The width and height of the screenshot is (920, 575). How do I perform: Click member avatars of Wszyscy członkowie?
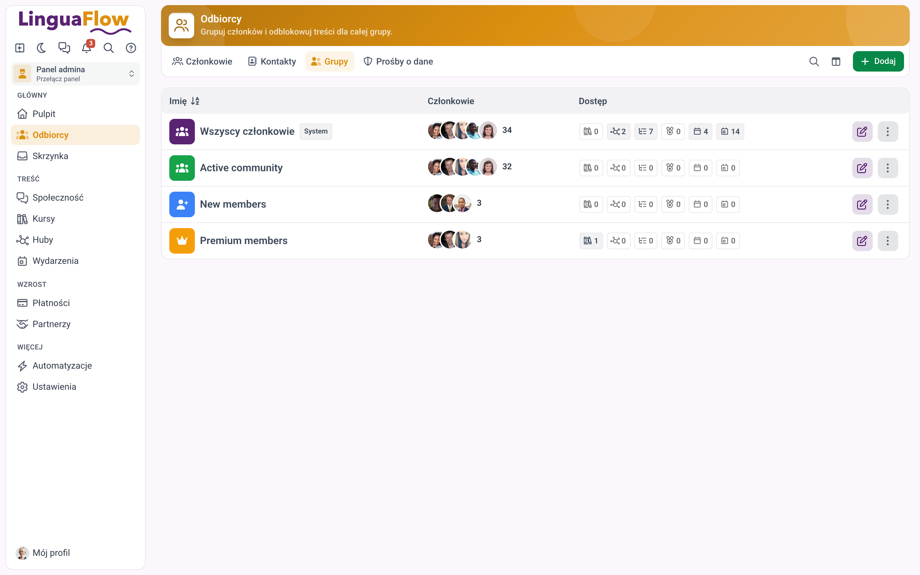(462, 130)
